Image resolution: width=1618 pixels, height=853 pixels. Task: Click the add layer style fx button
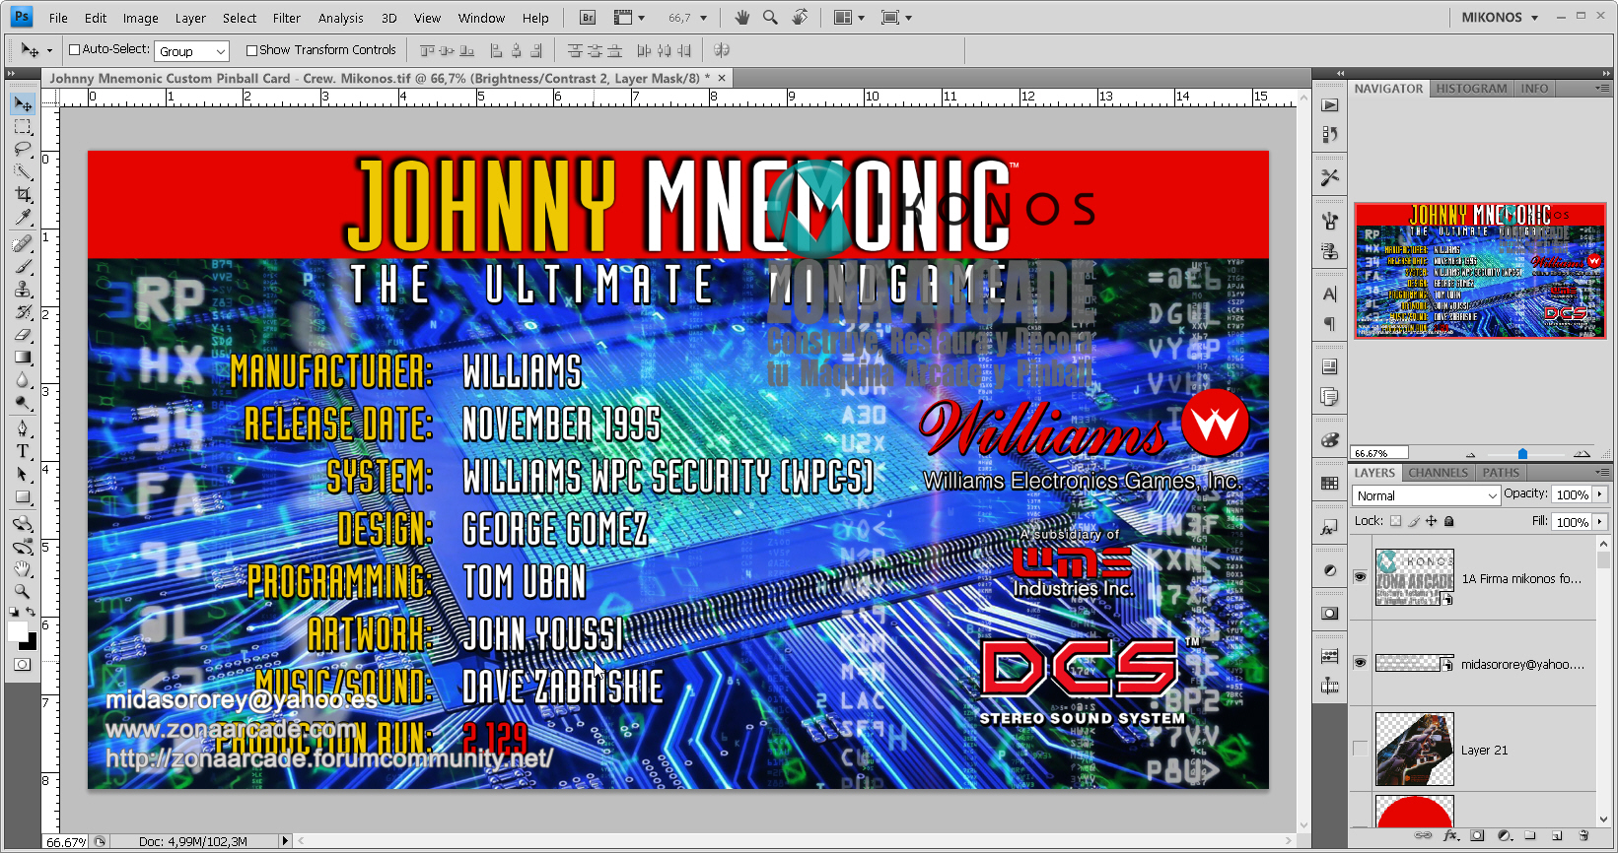click(1450, 835)
